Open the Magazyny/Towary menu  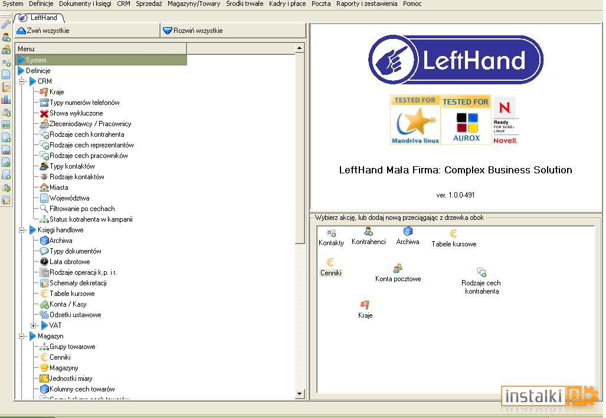coord(194,4)
